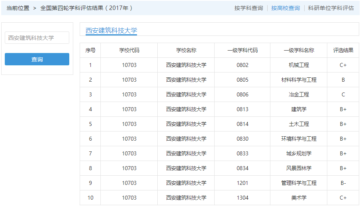Viewport: 360px width, 206px height.
Task: Click the 西安建筑科技大学 heading link
Action: click(x=112, y=30)
